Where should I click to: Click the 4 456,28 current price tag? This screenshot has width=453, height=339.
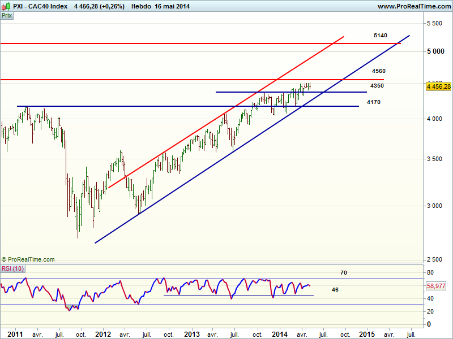[x=438, y=86]
